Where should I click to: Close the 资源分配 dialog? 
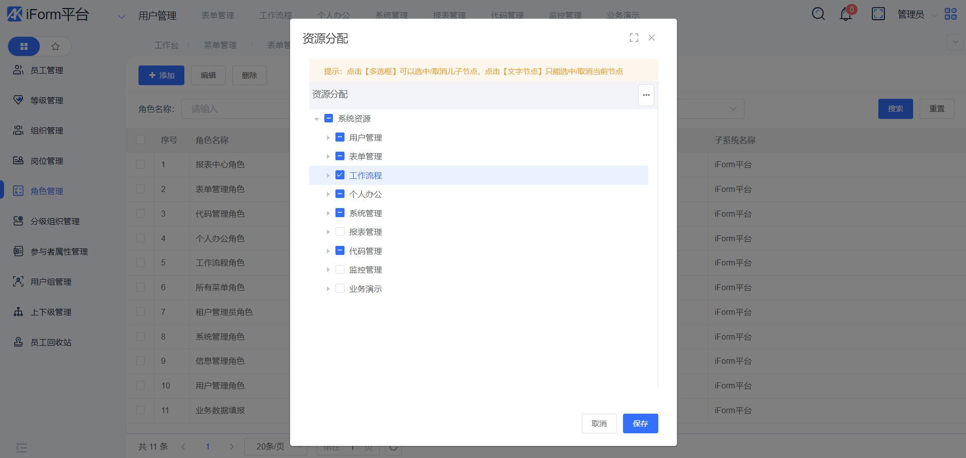pyautogui.click(x=651, y=38)
